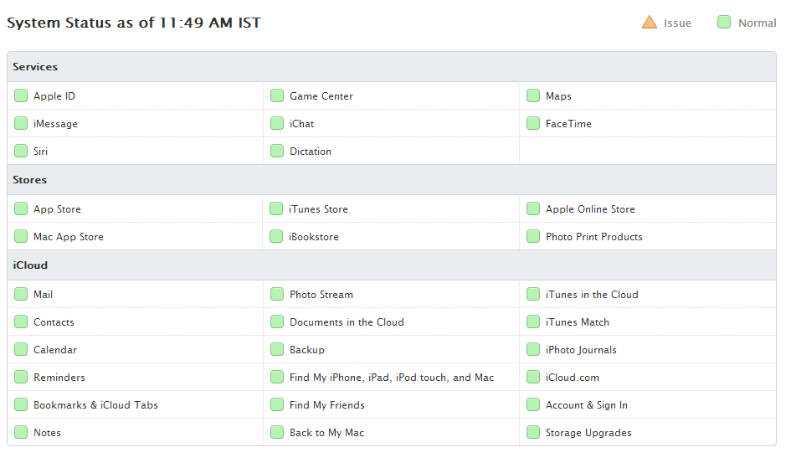Click the status icon next to iTunes Store
This screenshot has height=463, width=791.
277,209
